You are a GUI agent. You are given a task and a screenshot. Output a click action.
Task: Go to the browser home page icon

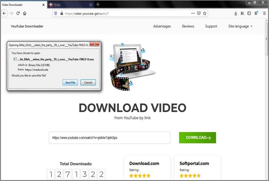[x=25, y=13]
